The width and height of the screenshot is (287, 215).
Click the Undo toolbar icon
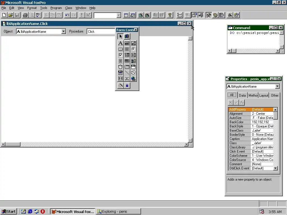pos(67,15)
